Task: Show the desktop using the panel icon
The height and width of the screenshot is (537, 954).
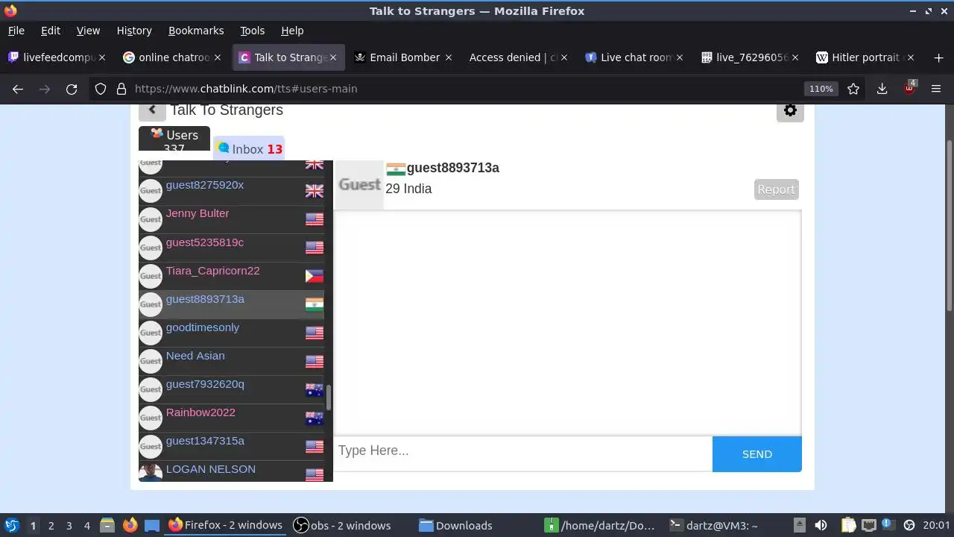Action: [152, 525]
